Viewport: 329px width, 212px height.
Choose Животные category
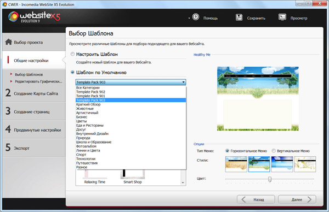pos(131,109)
